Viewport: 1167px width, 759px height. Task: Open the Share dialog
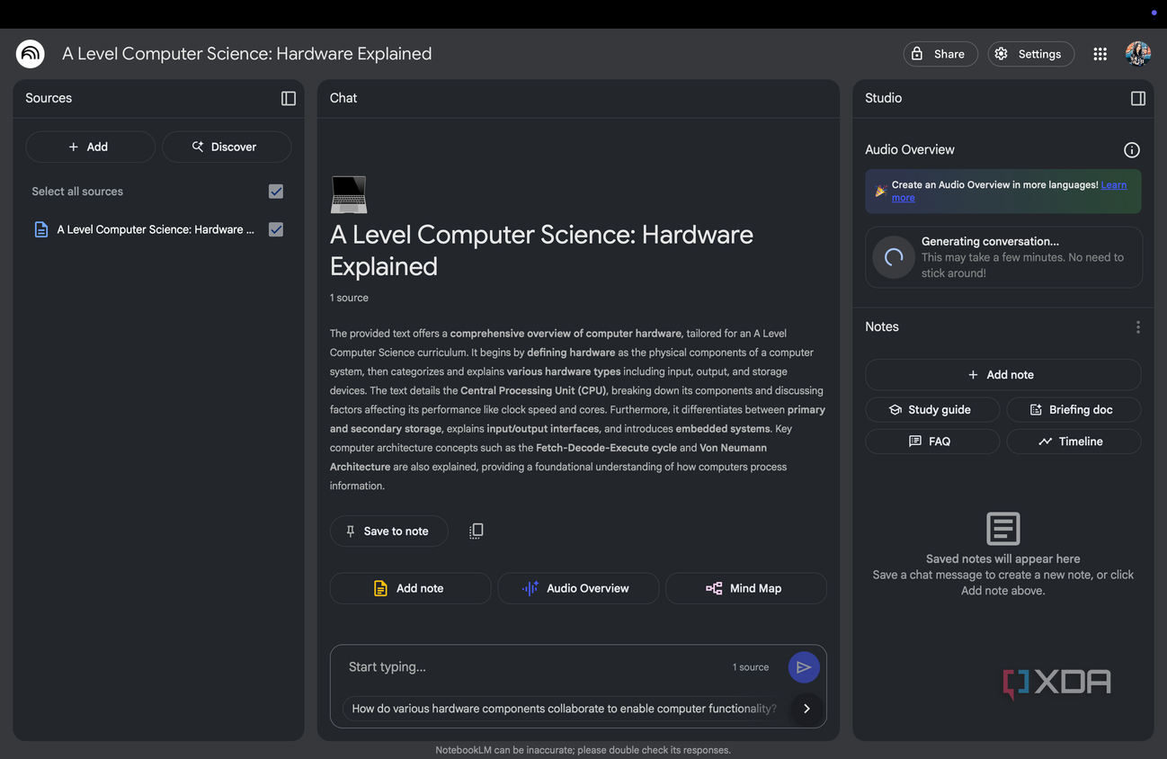pyautogui.click(x=940, y=54)
